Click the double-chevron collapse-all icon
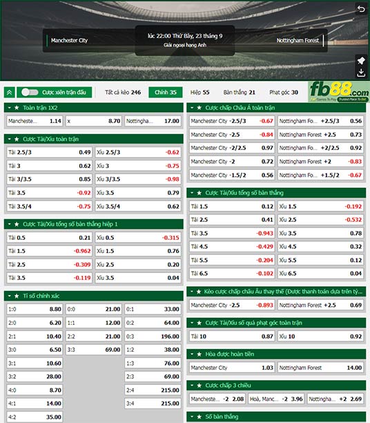Screen dimensions: 370x423 tap(10, 93)
